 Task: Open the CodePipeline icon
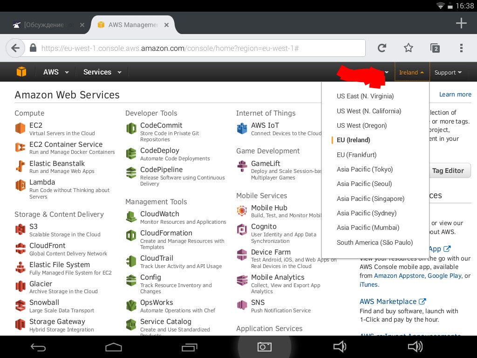tap(131, 172)
